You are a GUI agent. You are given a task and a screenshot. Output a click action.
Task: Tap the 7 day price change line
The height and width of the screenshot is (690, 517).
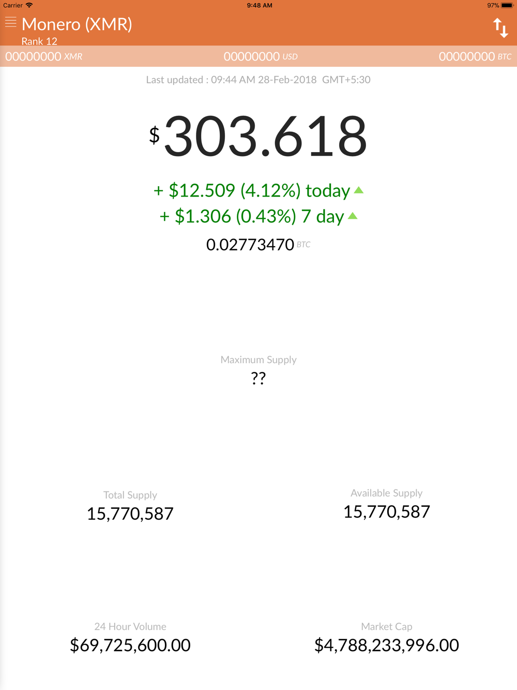coord(251,216)
